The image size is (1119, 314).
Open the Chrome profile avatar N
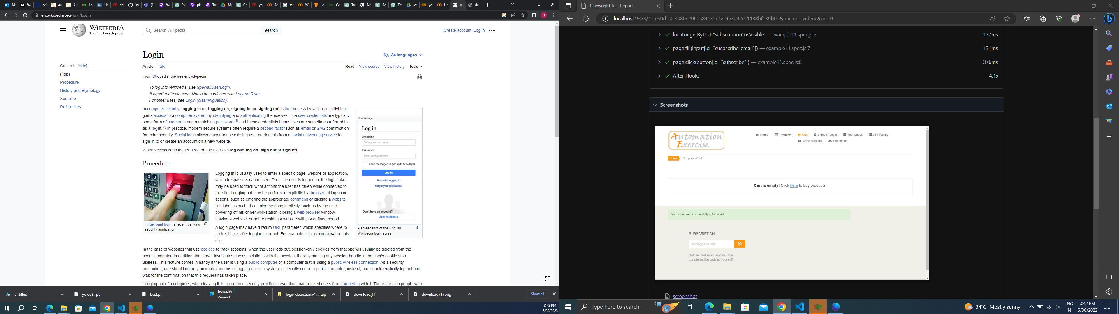pos(544,15)
